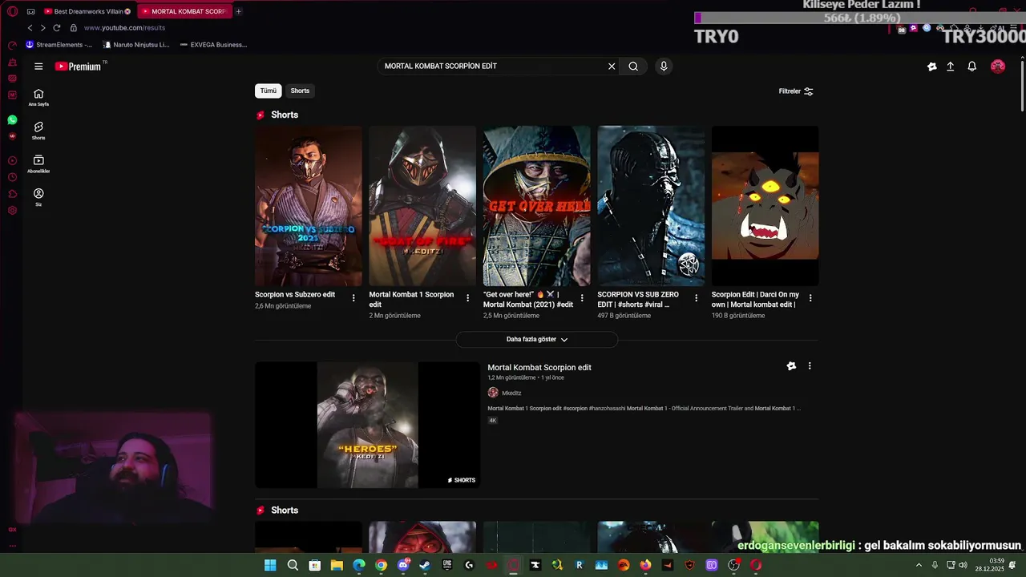Go to YouTube Premium home logo
The width and height of the screenshot is (1026, 577).
pos(78,67)
